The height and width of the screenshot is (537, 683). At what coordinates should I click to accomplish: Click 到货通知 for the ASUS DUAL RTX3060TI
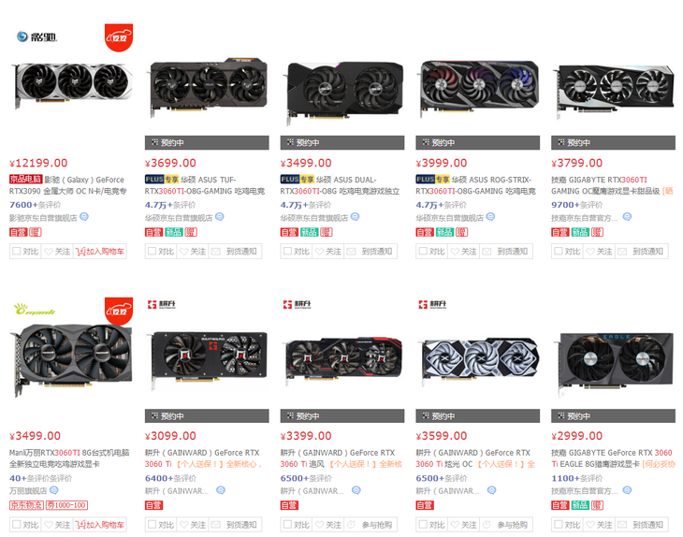tap(371, 252)
